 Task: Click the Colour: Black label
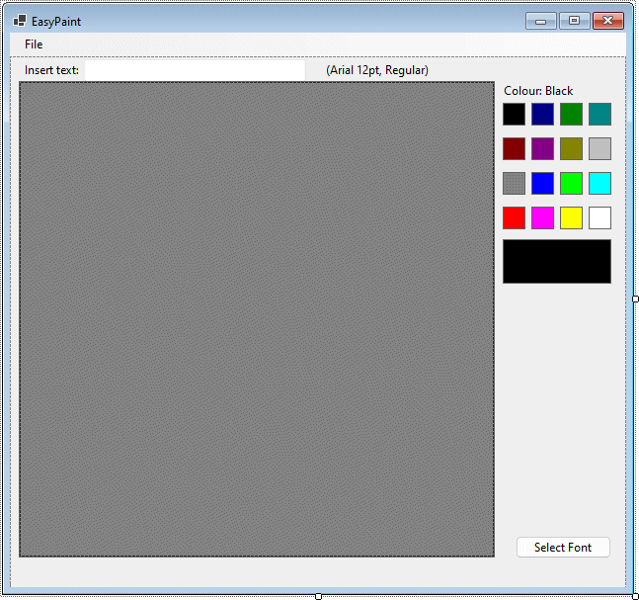click(x=538, y=91)
